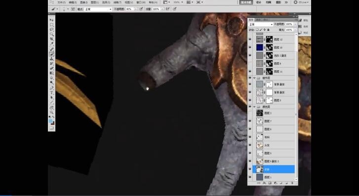Select the Hand tool
Screen dimensions: 359x196
point(51,108)
